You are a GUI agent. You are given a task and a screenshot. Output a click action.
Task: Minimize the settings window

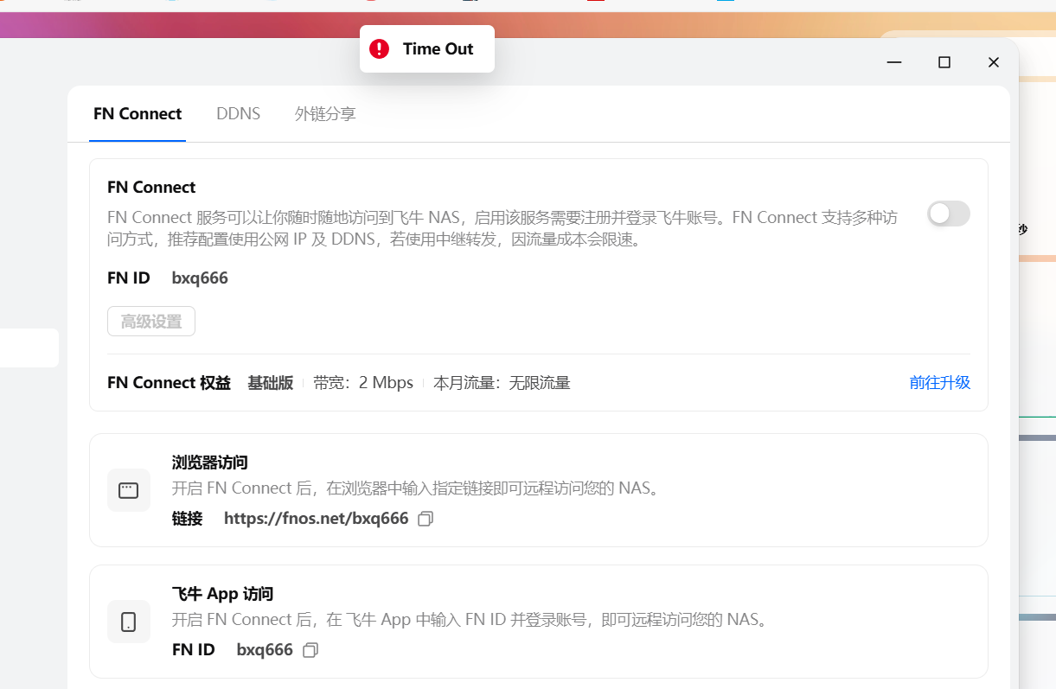pyautogui.click(x=895, y=62)
